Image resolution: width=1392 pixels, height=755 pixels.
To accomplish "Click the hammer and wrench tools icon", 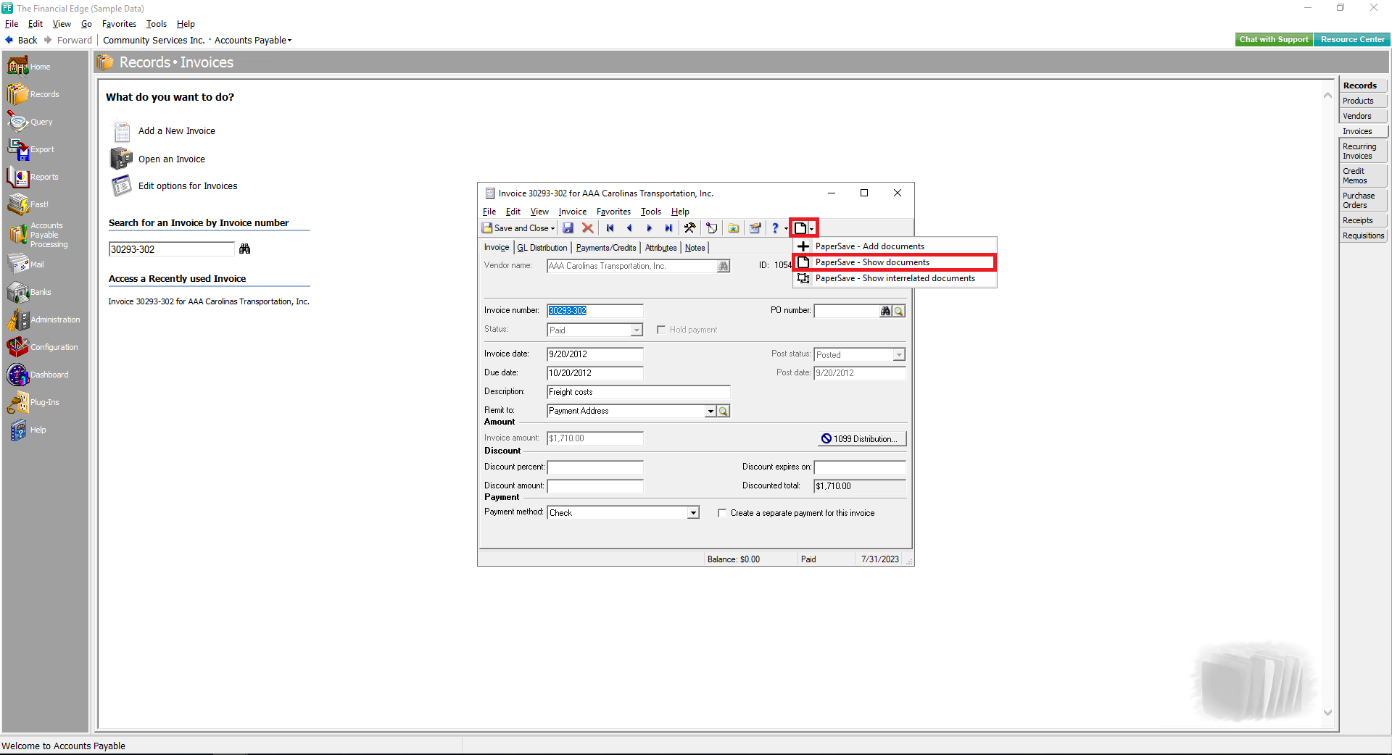I will click(689, 228).
